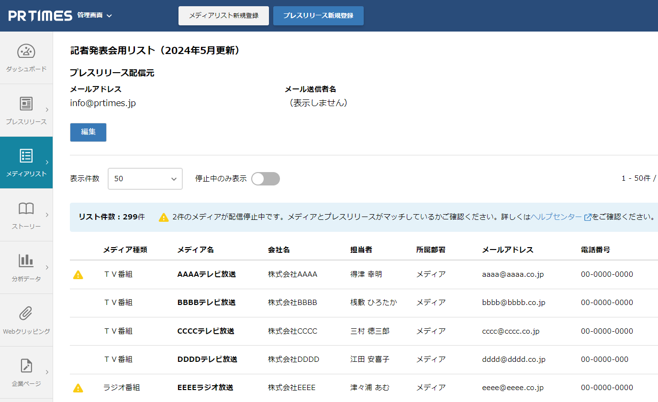Expand the 企業ページ sidebar chevron
Screen dimensions: 658x402
47,372
